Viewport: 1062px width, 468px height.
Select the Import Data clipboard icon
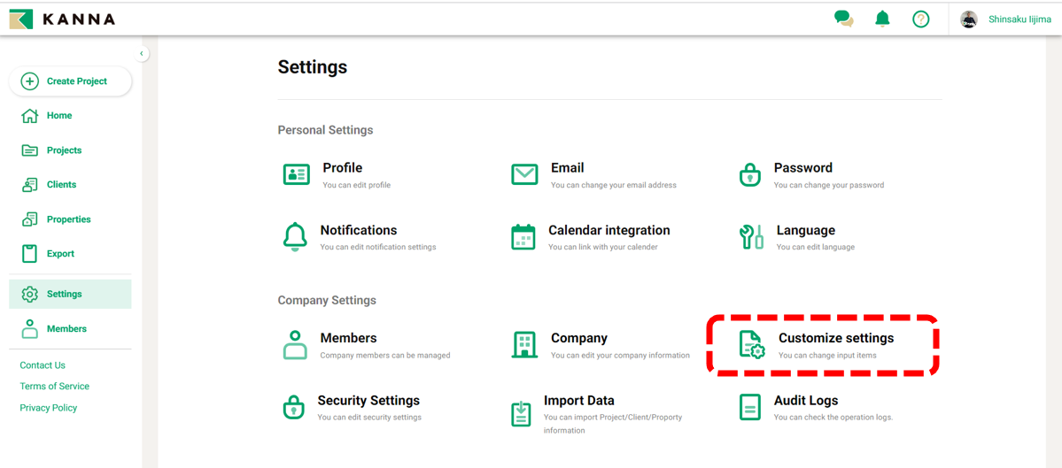pos(522,413)
